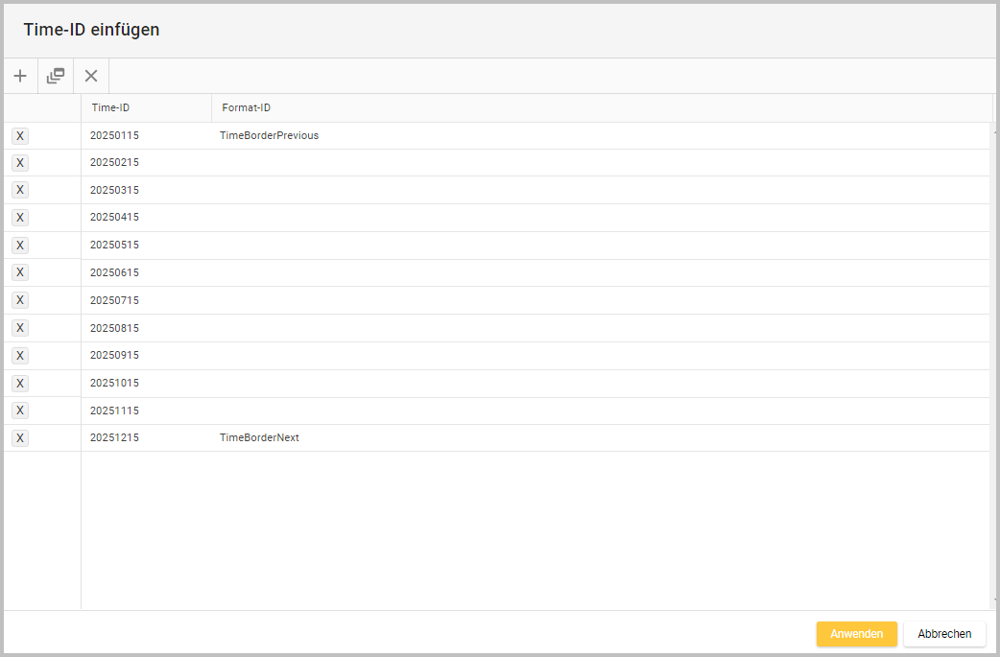The width and height of the screenshot is (1000, 657).
Task: Click X button beside 20250215
Action: 20,163
